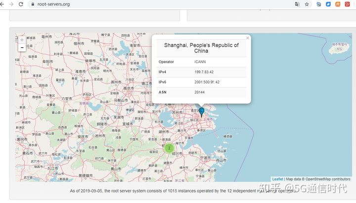Zoom out on the map
This screenshot has height=203, width=356.
click(x=22, y=47)
